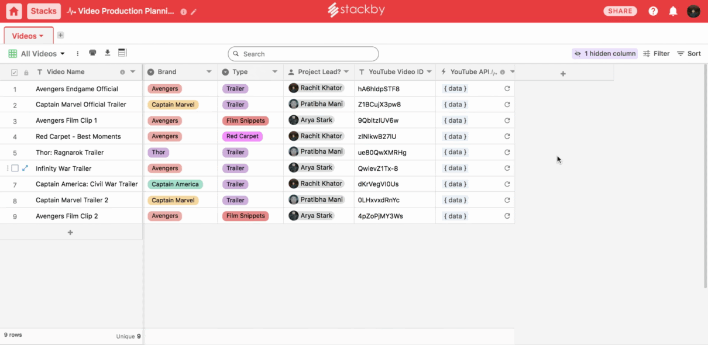The image size is (708, 345).
Task: Click Arya Stark in Avengers Film Clip 1 row
Action: pyautogui.click(x=311, y=120)
